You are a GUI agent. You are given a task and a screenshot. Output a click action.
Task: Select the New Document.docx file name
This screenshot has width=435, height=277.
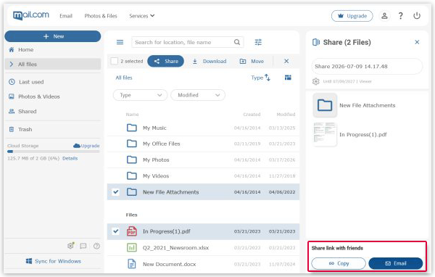[x=169, y=264]
